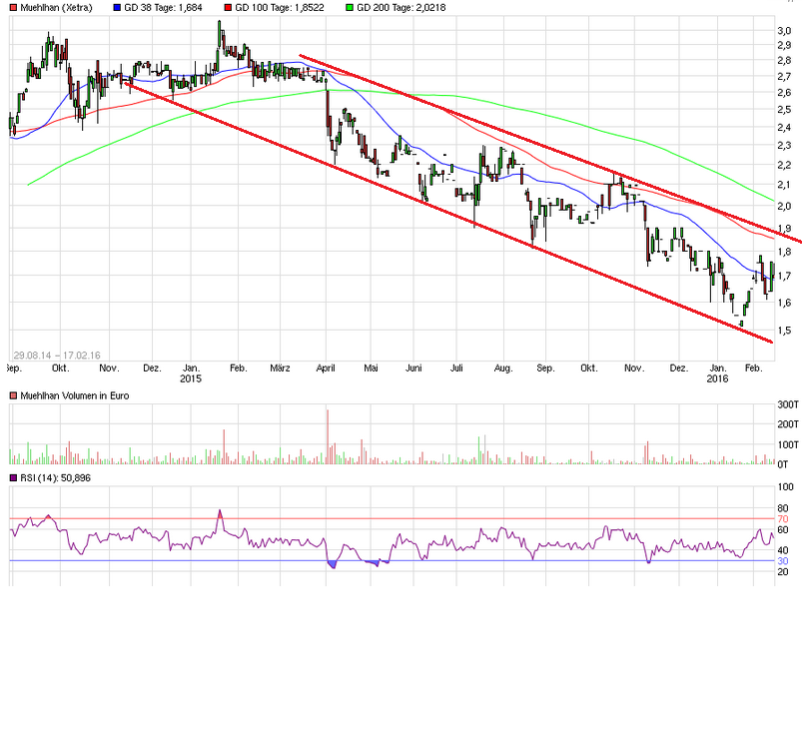Screen dimensions: 802x733
Task: Click the red RSI 70 overbought level label
Action: 784,519
